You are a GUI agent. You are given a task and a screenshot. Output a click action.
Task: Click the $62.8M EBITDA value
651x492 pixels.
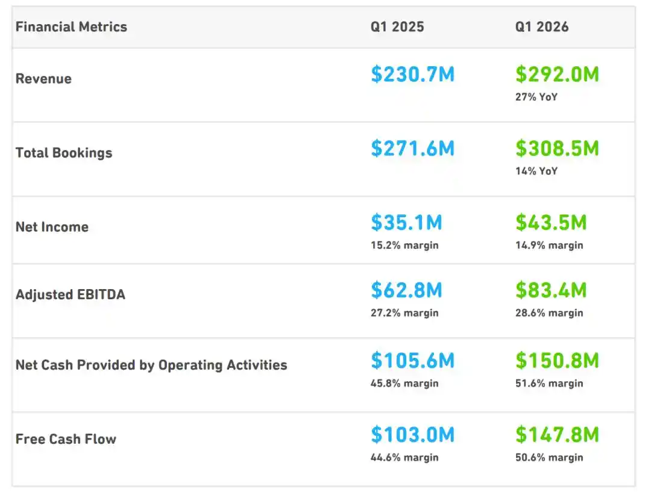(x=406, y=290)
